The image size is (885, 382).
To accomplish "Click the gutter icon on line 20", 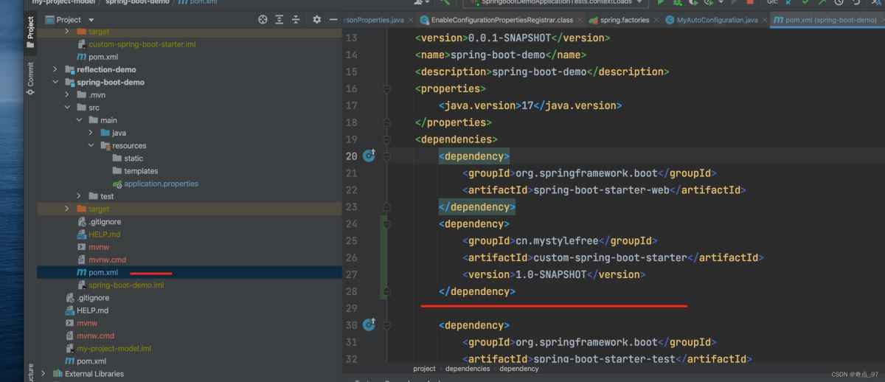I will 369,156.
